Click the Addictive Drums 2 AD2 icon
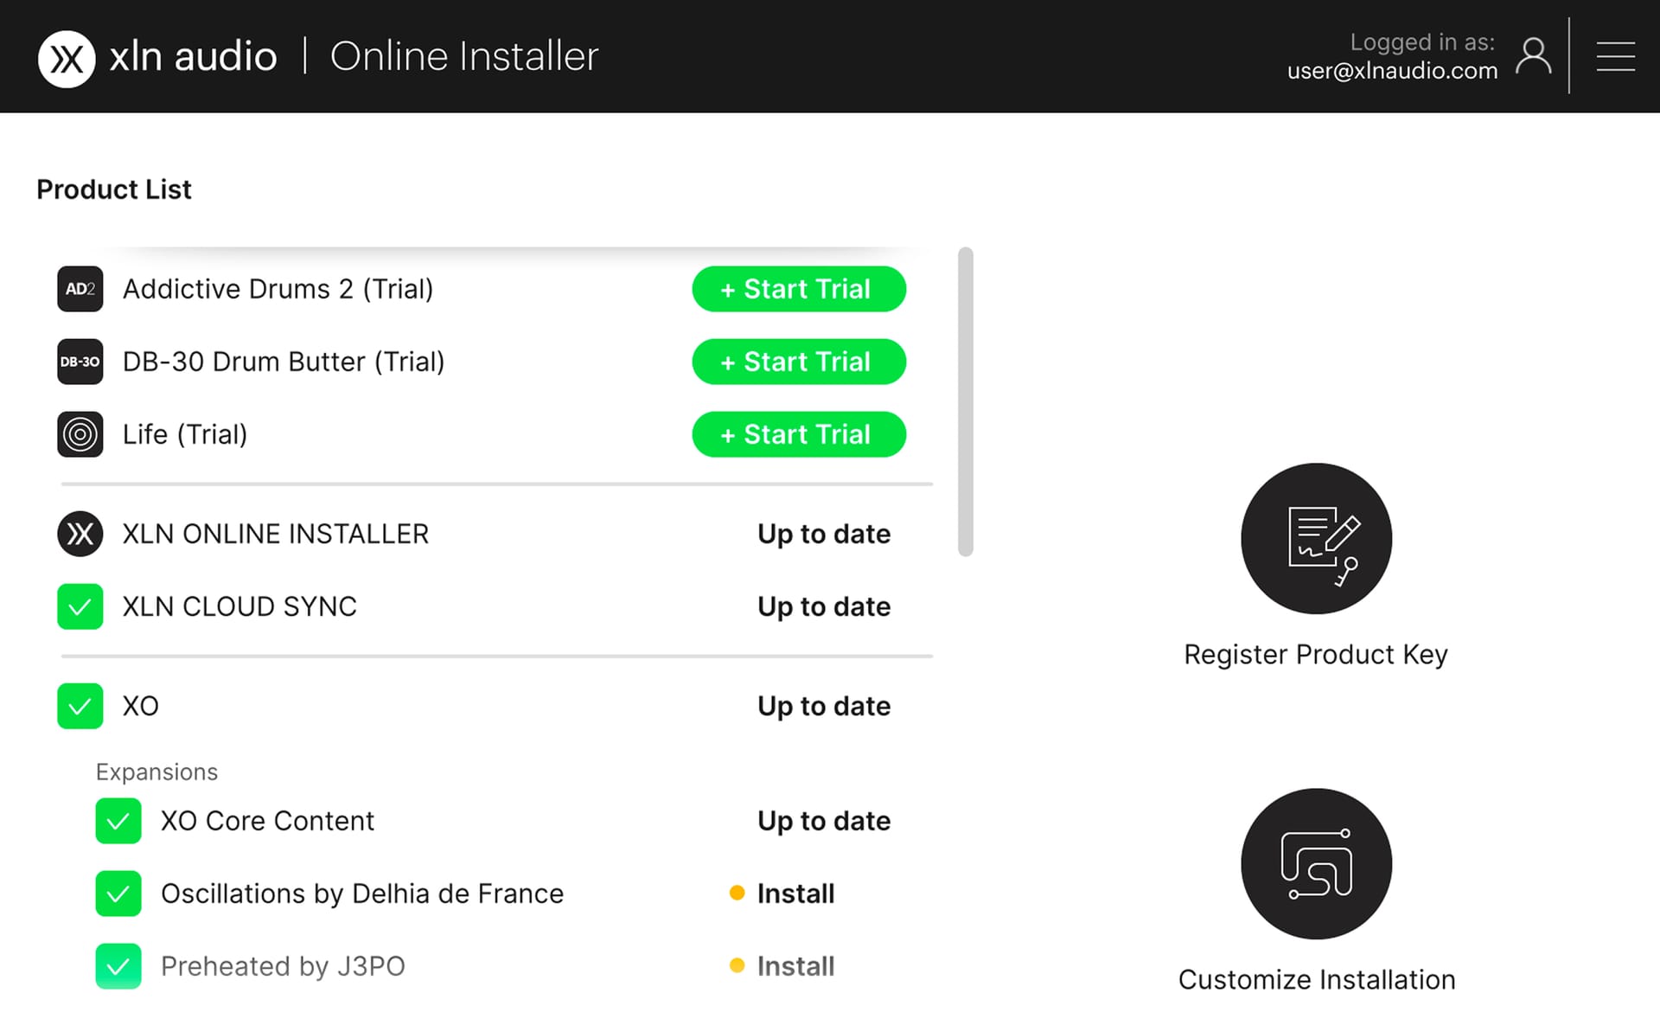The height and width of the screenshot is (1012, 1660). 80,289
